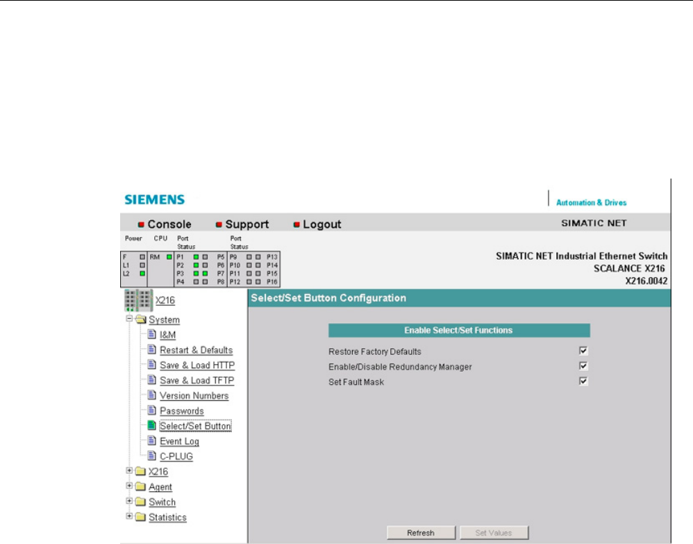Click the P16 port status label

(272, 282)
